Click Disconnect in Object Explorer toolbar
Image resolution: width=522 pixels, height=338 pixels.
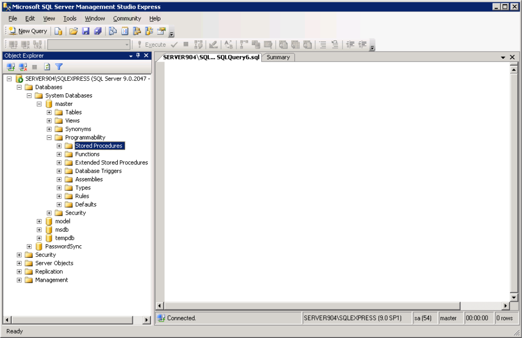tap(22, 67)
